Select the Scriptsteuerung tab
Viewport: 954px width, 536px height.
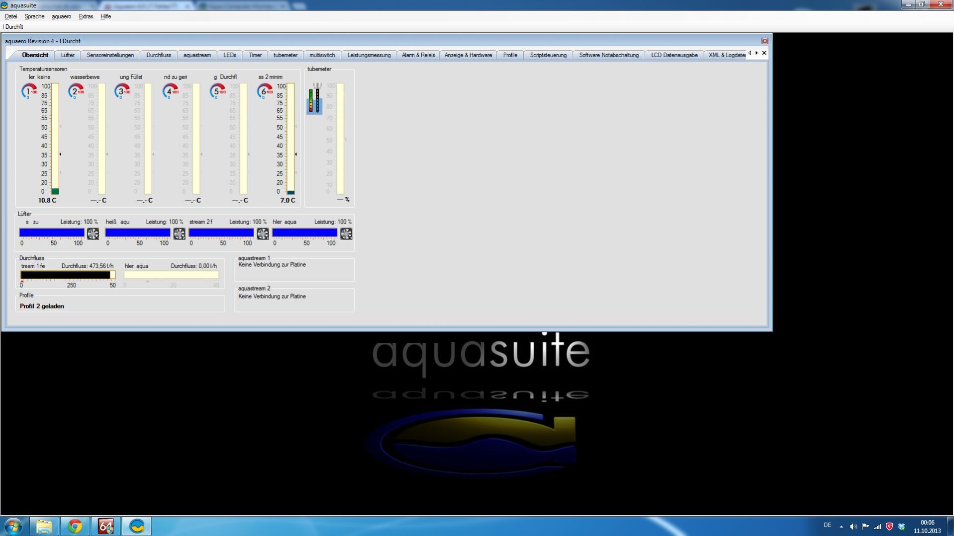(x=548, y=55)
